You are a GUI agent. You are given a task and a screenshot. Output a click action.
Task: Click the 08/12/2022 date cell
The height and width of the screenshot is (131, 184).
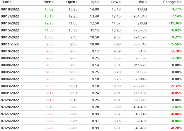(10, 37)
